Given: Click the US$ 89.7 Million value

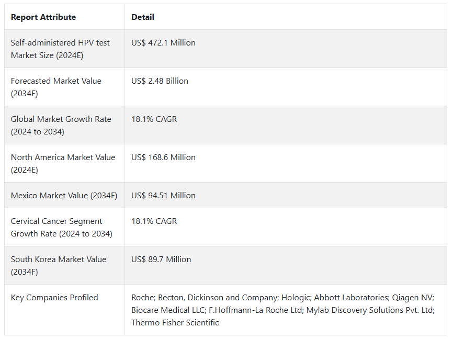Looking at the screenshot, I should click(x=161, y=259).
